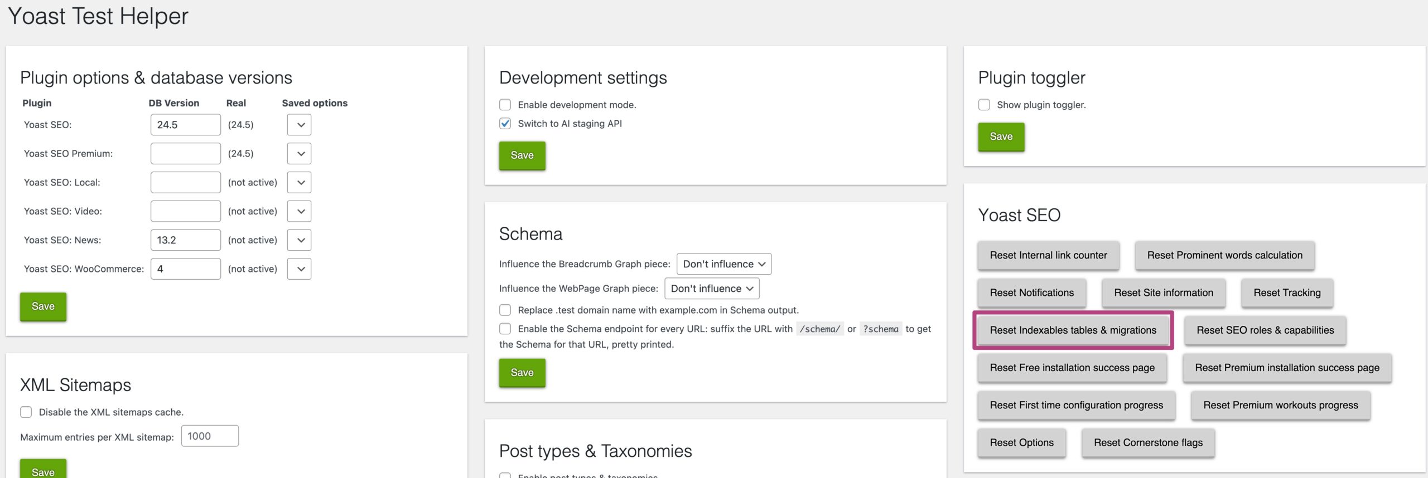Uncheck Switch to AI staging API

[x=505, y=123]
